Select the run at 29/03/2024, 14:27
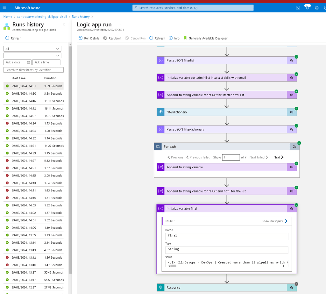 tap(33, 161)
